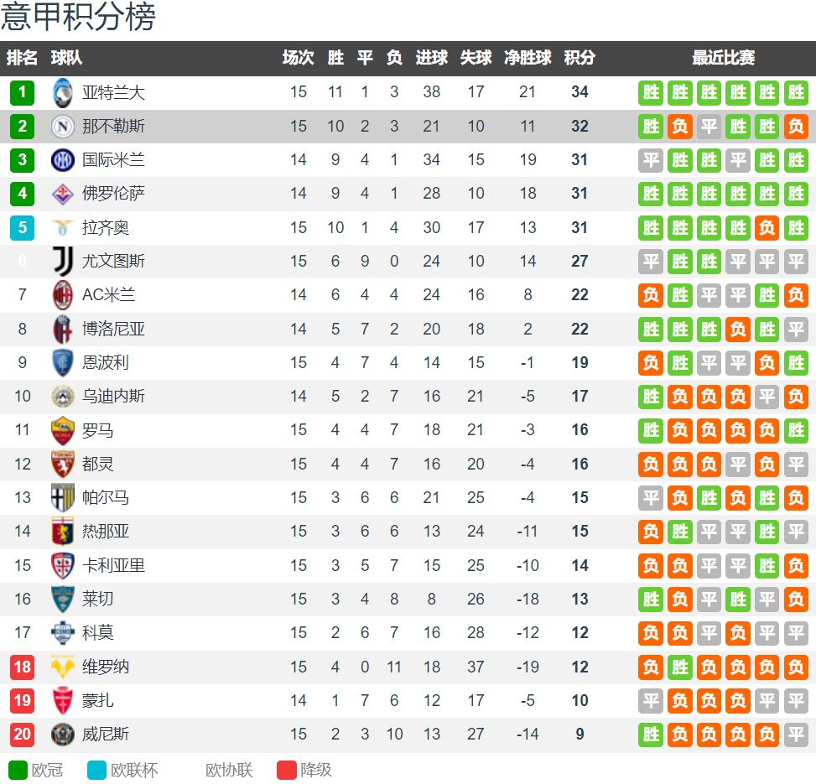Click the Genoa club crest
The width and height of the screenshot is (816, 784).
click(63, 532)
